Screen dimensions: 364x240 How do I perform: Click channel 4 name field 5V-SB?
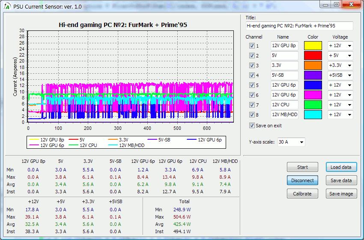click(284, 75)
